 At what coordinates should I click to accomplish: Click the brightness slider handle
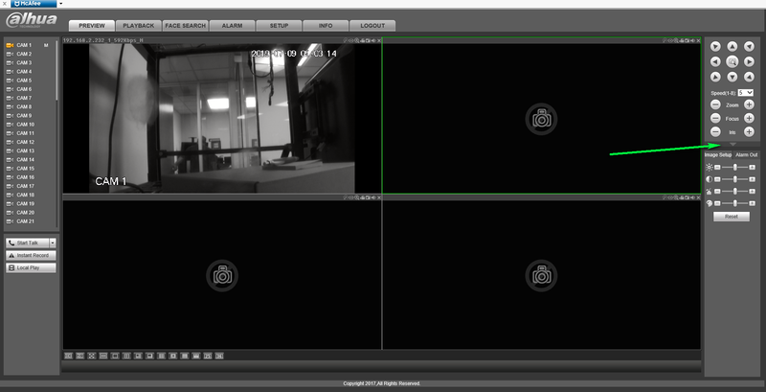click(x=734, y=167)
